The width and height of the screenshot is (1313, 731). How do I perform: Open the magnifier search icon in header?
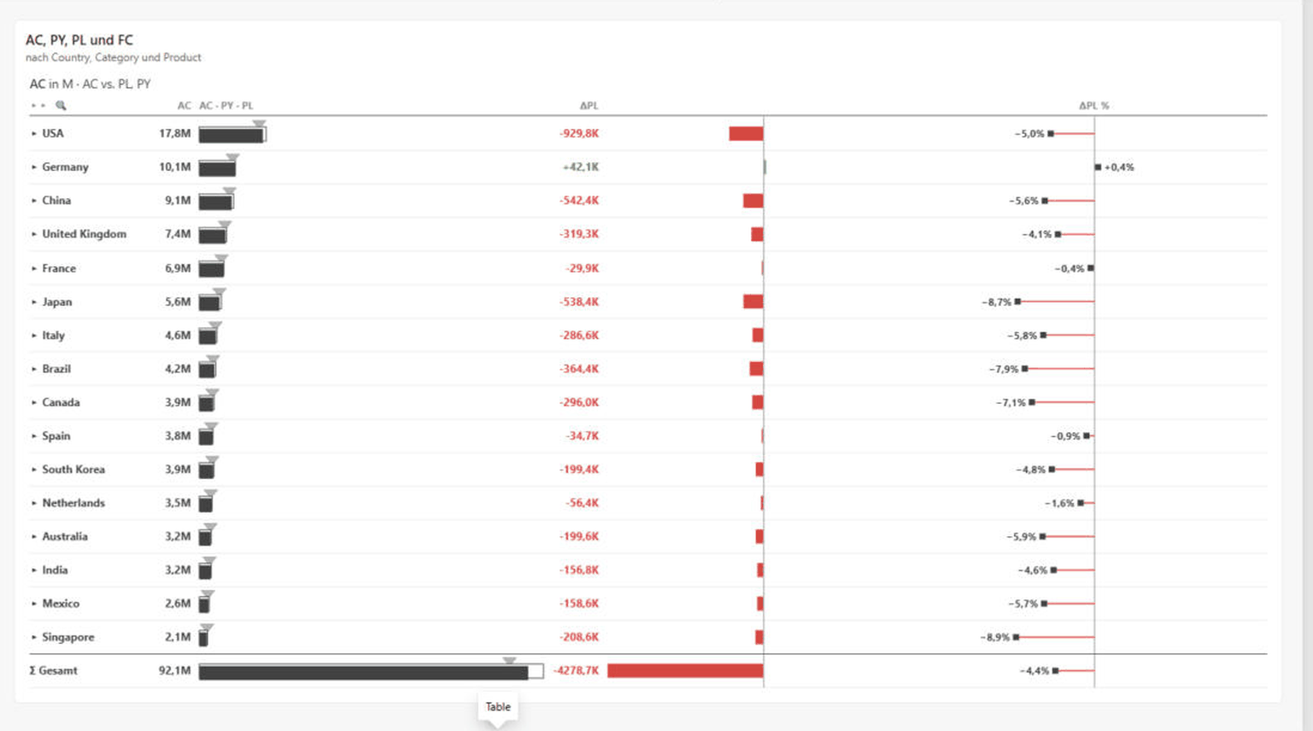pos(61,106)
